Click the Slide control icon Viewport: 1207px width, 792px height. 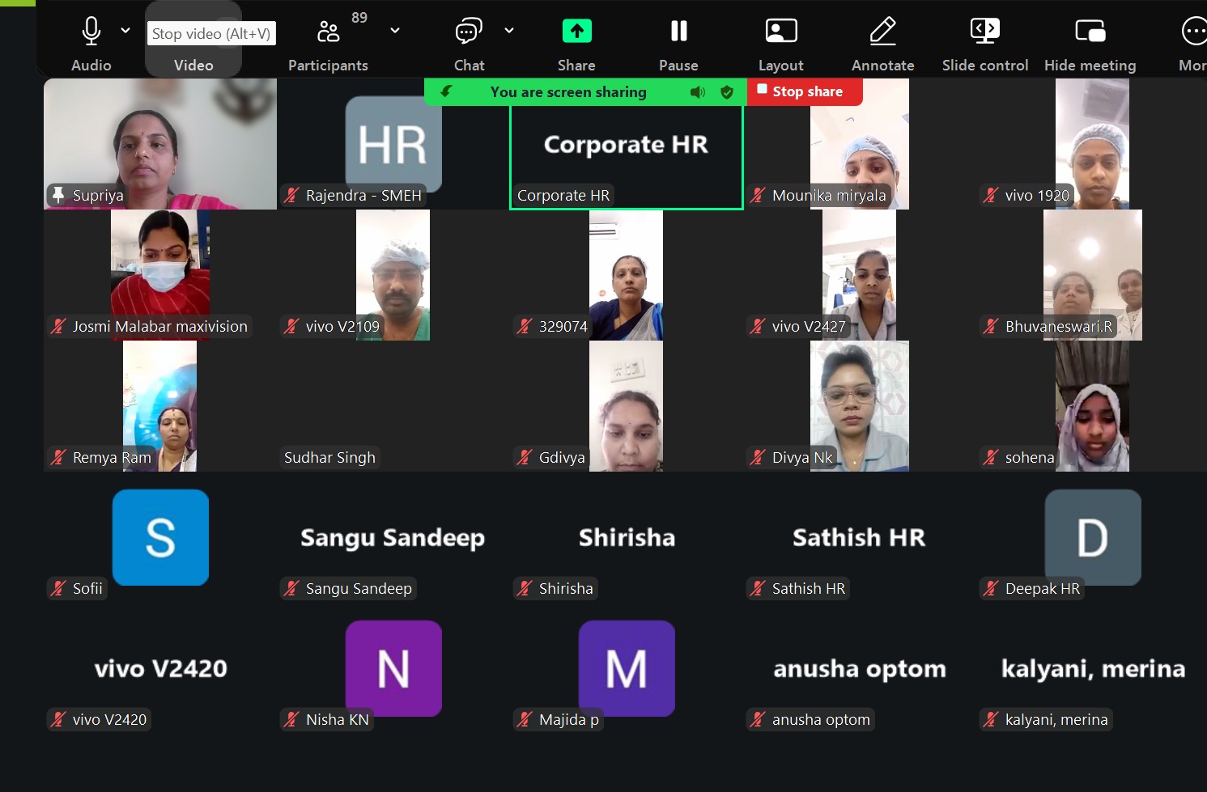click(x=984, y=32)
